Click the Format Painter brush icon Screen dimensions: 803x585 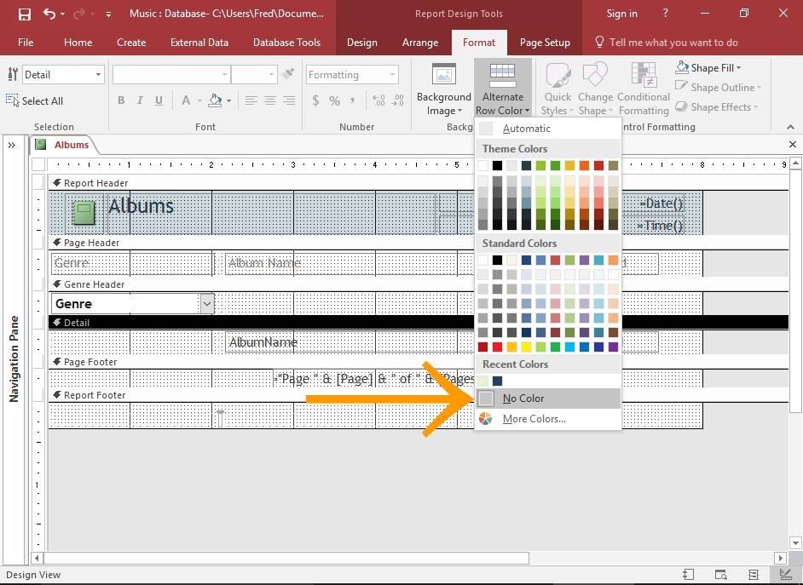(289, 75)
